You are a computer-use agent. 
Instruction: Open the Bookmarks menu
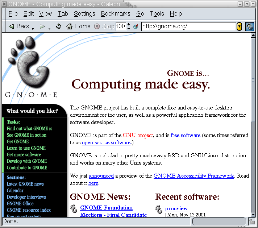[x=116, y=14]
